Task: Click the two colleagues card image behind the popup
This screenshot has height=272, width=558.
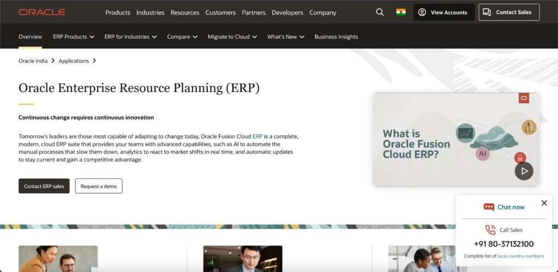Action: (422, 259)
